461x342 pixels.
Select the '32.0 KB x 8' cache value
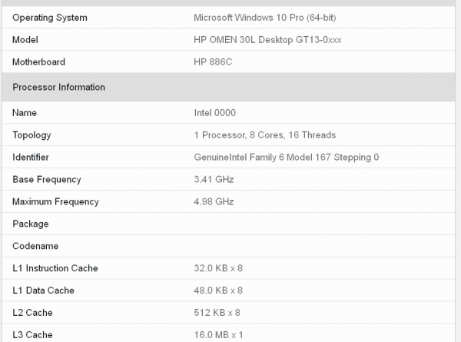(218, 268)
